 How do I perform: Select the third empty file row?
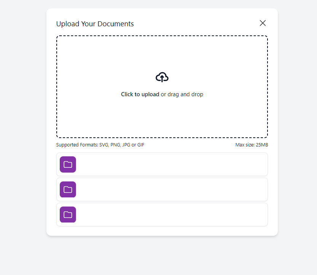tap(162, 215)
